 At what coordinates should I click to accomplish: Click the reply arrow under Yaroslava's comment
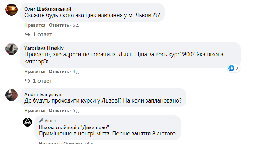point(28,81)
